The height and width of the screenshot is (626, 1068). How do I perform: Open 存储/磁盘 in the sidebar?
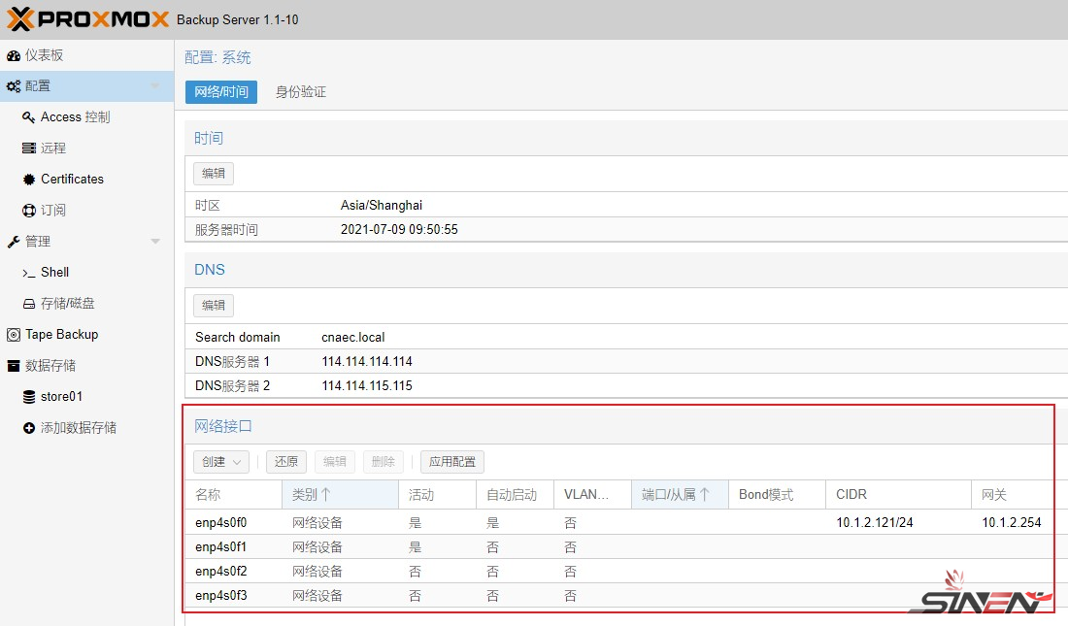coord(87,303)
